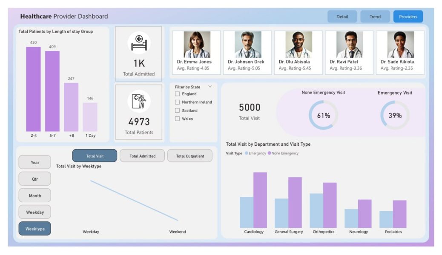
Task: Pick Dr. Sade Kikiola's portrait
Action: point(400,45)
